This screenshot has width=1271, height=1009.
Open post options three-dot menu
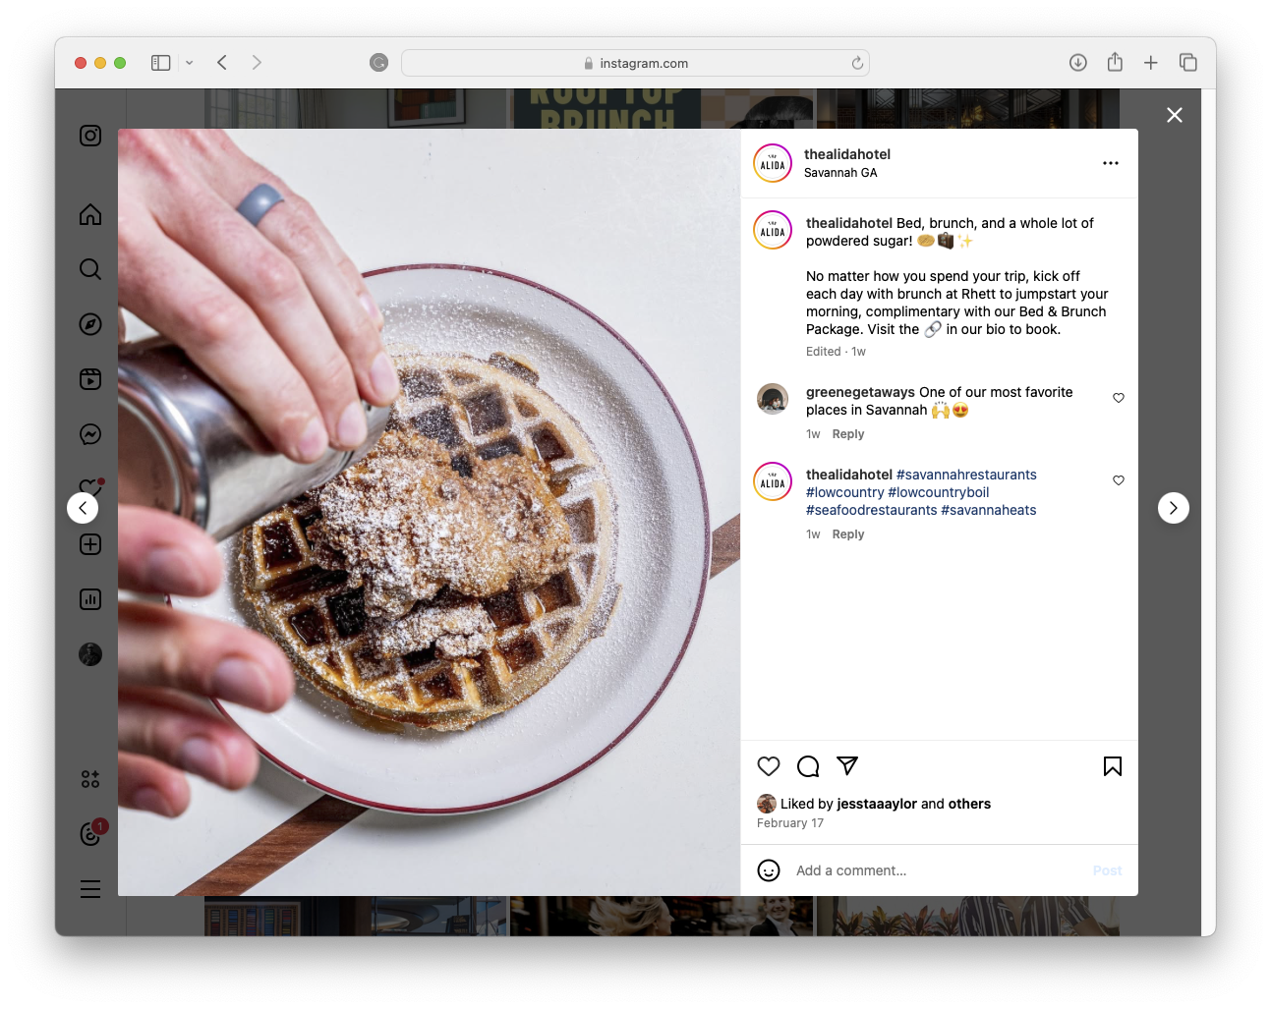[x=1111, y=163]
